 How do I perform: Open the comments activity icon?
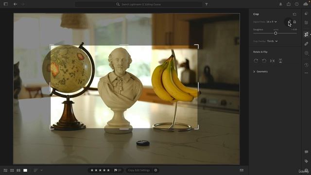point(306,152)
